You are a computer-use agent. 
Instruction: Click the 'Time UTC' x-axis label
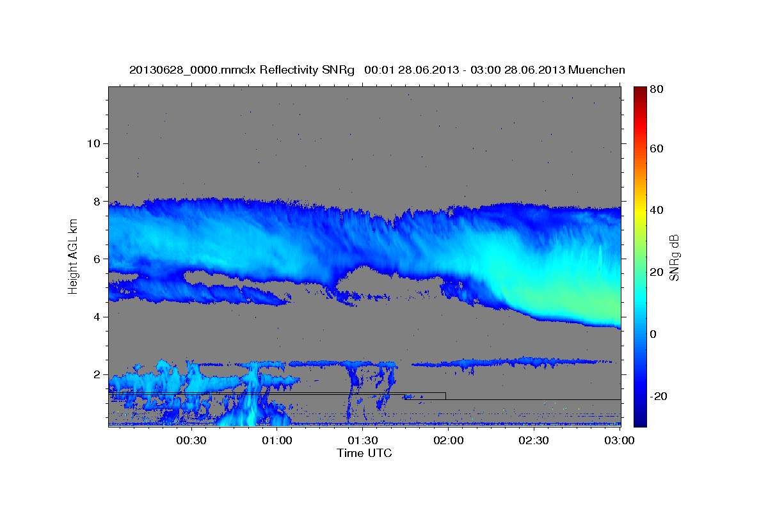(364, 453)
